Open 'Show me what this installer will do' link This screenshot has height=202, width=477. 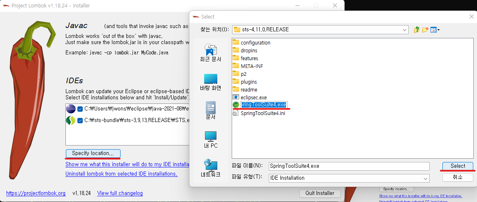click(x=127, y=164)
